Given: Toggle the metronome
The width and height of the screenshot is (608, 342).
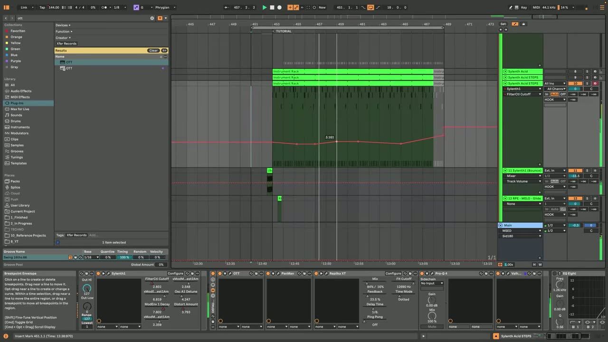Looking at the screenshot, I should pyautogui.click(x=104, y=8).
